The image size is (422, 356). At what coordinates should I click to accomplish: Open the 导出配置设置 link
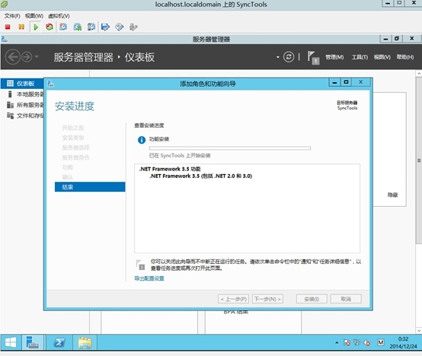point(149,278)
